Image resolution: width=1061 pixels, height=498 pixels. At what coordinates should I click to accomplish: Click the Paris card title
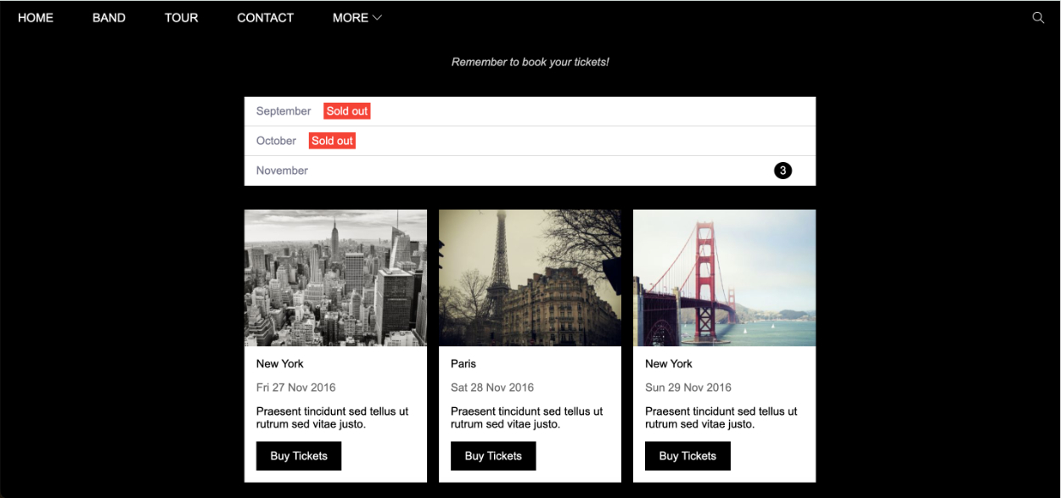(463, 364)
